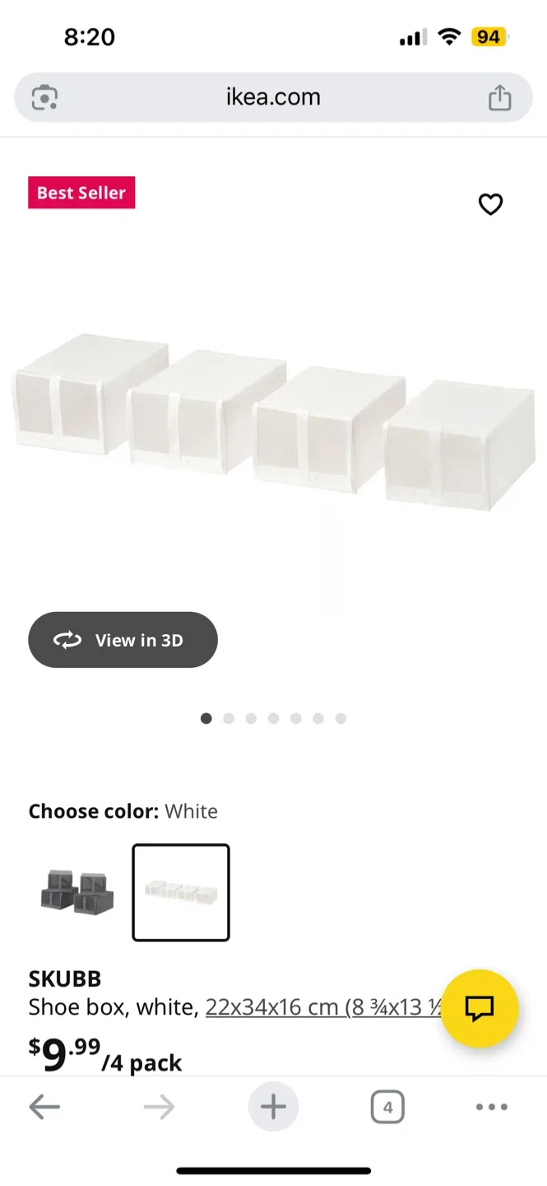Tap the forward navigation arrow
547x1186 pixels.
click(160, 1106)
